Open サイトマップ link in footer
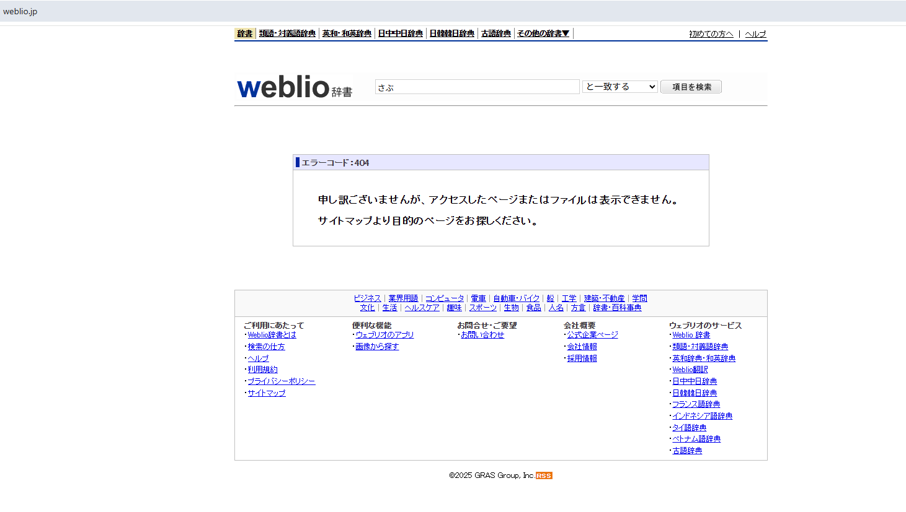 click(267, 393)
